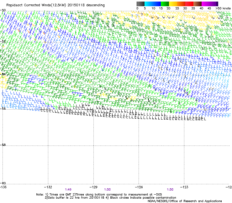Image resolution: width=232 pixels, height=203 pixels.
Task: Click the red 30-35 knots legend segment
Action: pyautogui.click(x=189, y=4)
